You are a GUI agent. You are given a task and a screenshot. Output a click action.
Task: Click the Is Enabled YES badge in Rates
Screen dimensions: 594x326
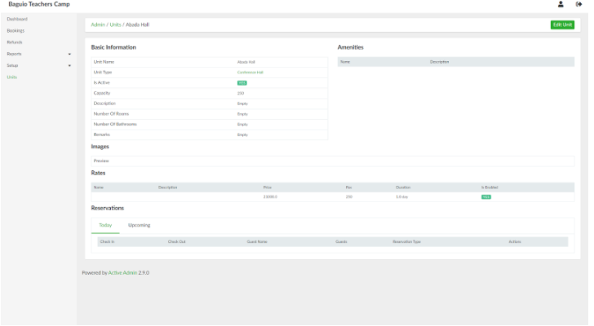pyautogui.click(x=485, y=197)
